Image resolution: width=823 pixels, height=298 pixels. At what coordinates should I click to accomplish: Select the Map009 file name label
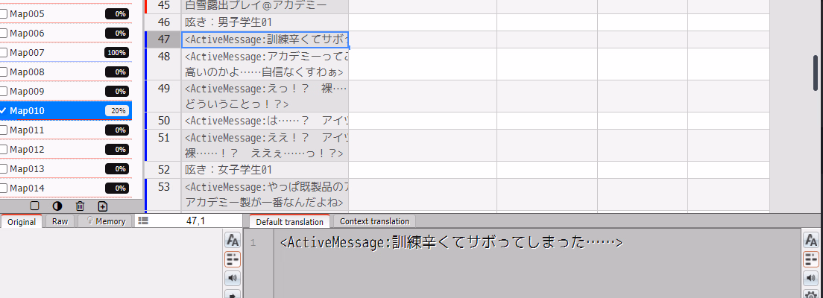tap(27, 92)
